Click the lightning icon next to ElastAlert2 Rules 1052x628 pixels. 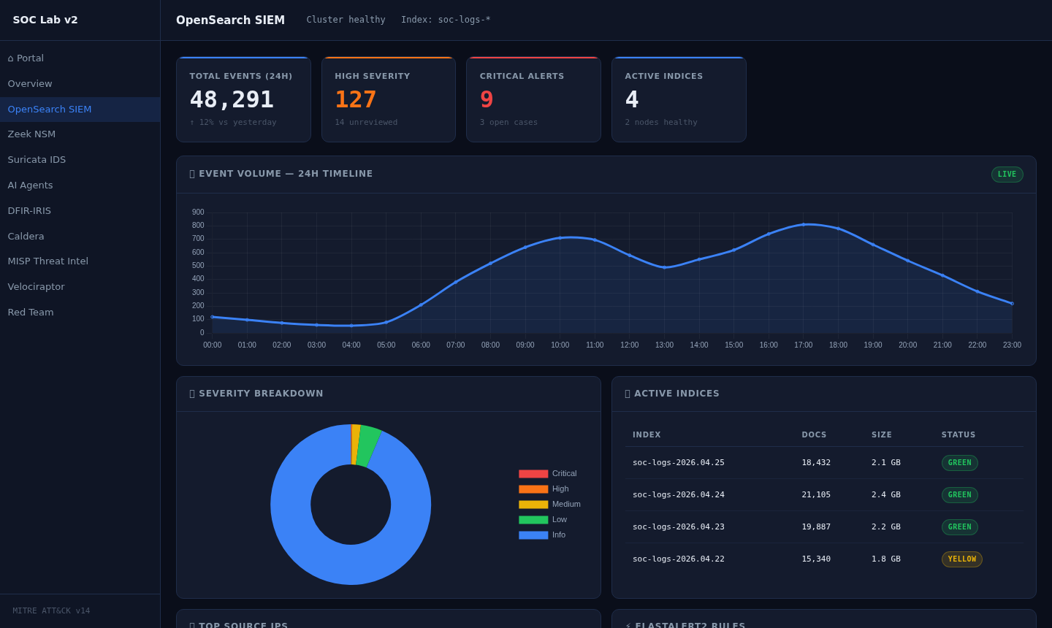click(628, 625)
